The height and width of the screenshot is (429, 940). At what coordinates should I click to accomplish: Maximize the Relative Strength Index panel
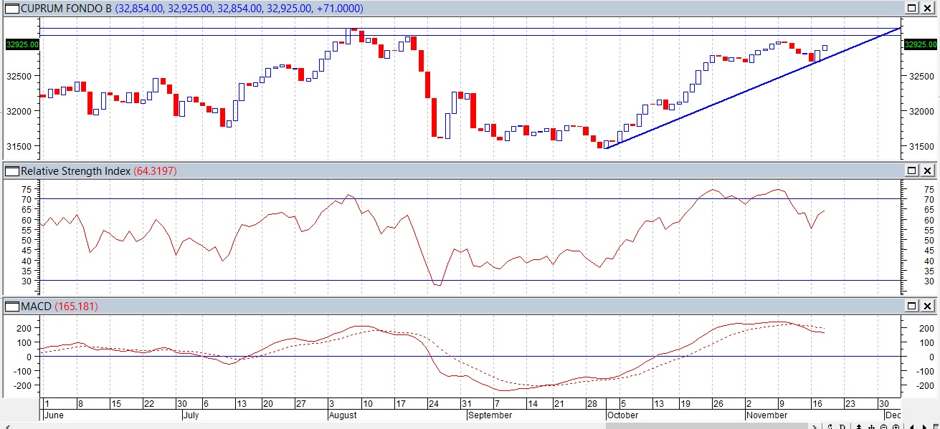click(912, 170)
